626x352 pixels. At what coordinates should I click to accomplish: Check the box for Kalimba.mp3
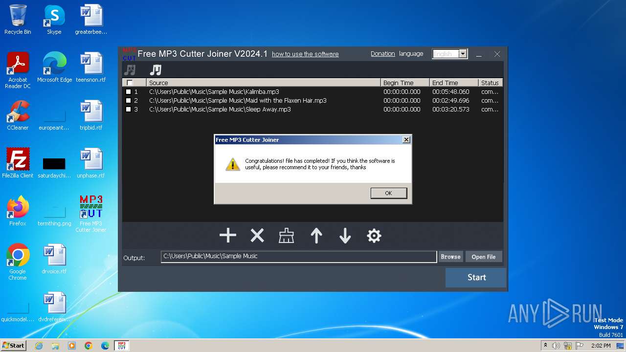point(129,92)
